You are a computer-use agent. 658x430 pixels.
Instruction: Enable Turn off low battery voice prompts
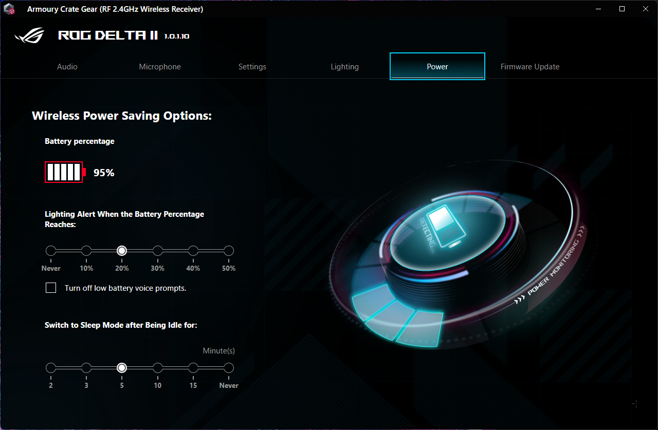tap(51, 288)
